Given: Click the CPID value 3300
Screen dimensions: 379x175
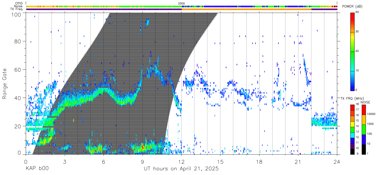Looking at the screenshot, I should point(181,3).
